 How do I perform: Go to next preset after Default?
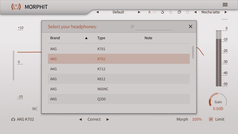point(139,12)
